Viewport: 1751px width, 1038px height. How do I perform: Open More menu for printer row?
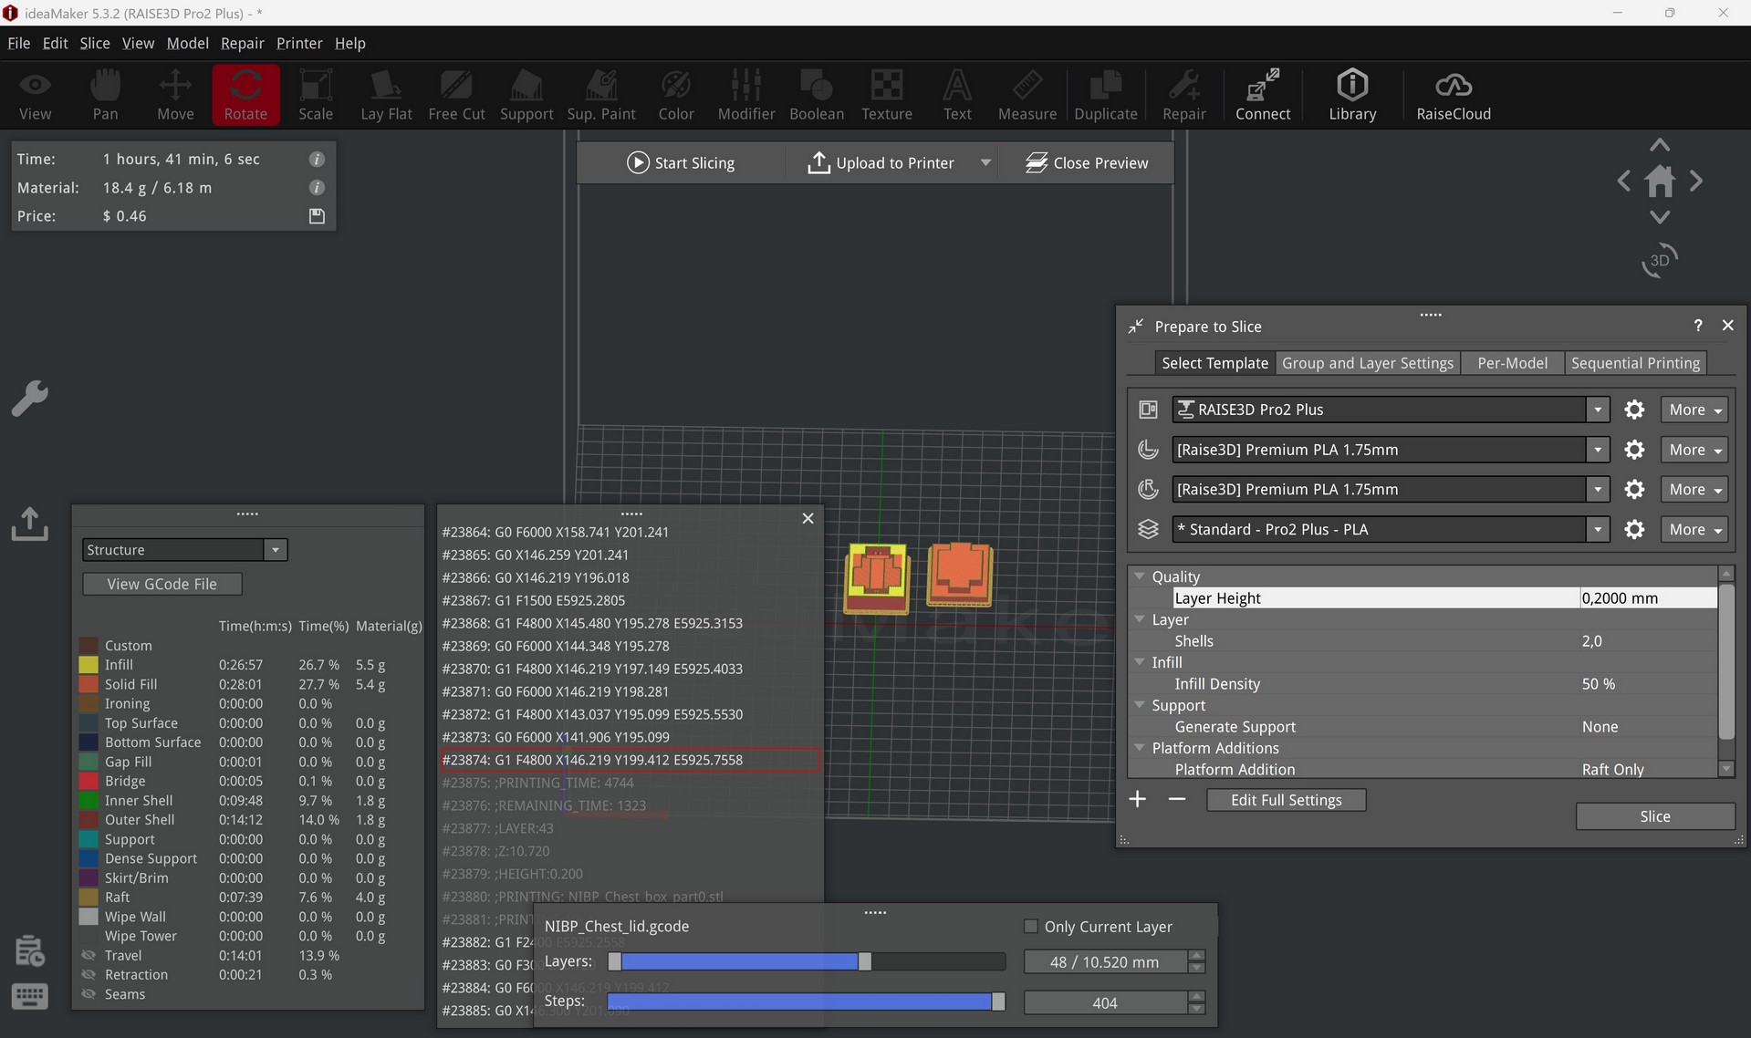click(1694, 410)
